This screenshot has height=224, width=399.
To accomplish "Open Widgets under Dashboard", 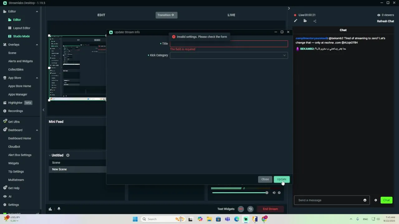I will pyautogui.click(x=13, y=163).
